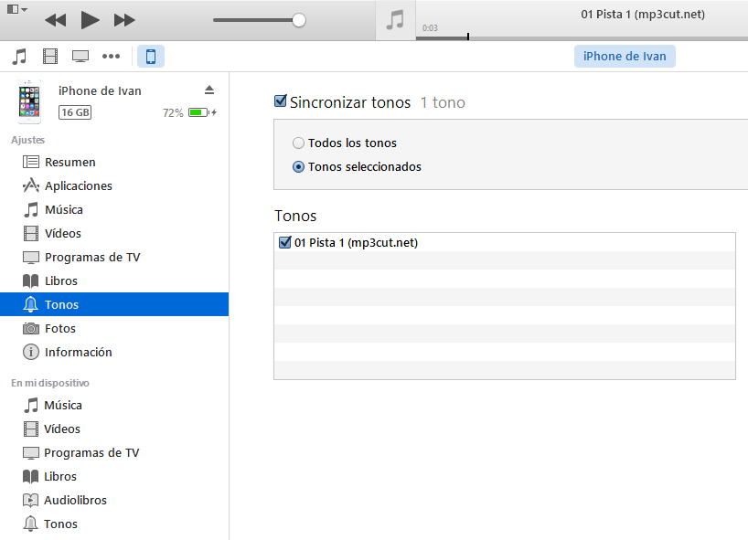The height and width of the screenshot is (540, 748).
Task: Uncheck the 01 Pista 1 (mp3cut.net) tone
Action: 284,242
